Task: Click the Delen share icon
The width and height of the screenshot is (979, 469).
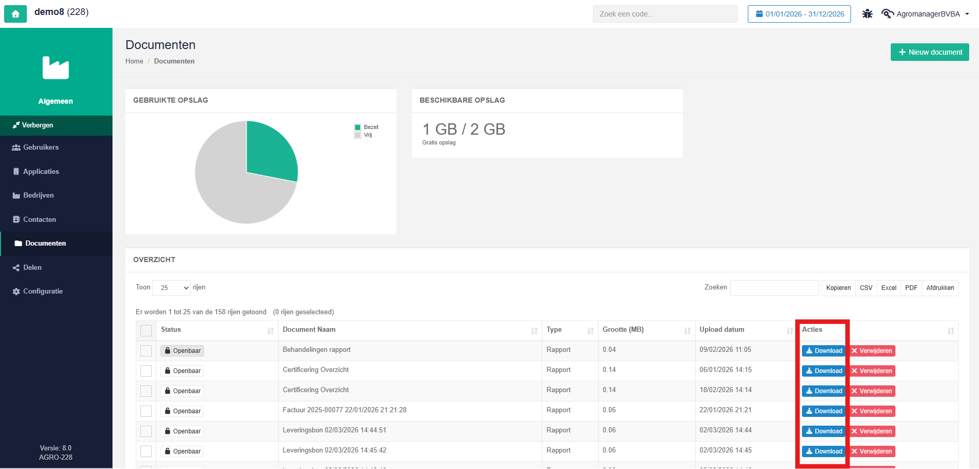Action: (17, 268)
